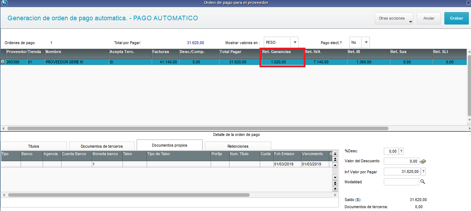471x211 pixels.
Task: Click the Inf.Valor por Pagar field
Action: [x=402, y=172]
